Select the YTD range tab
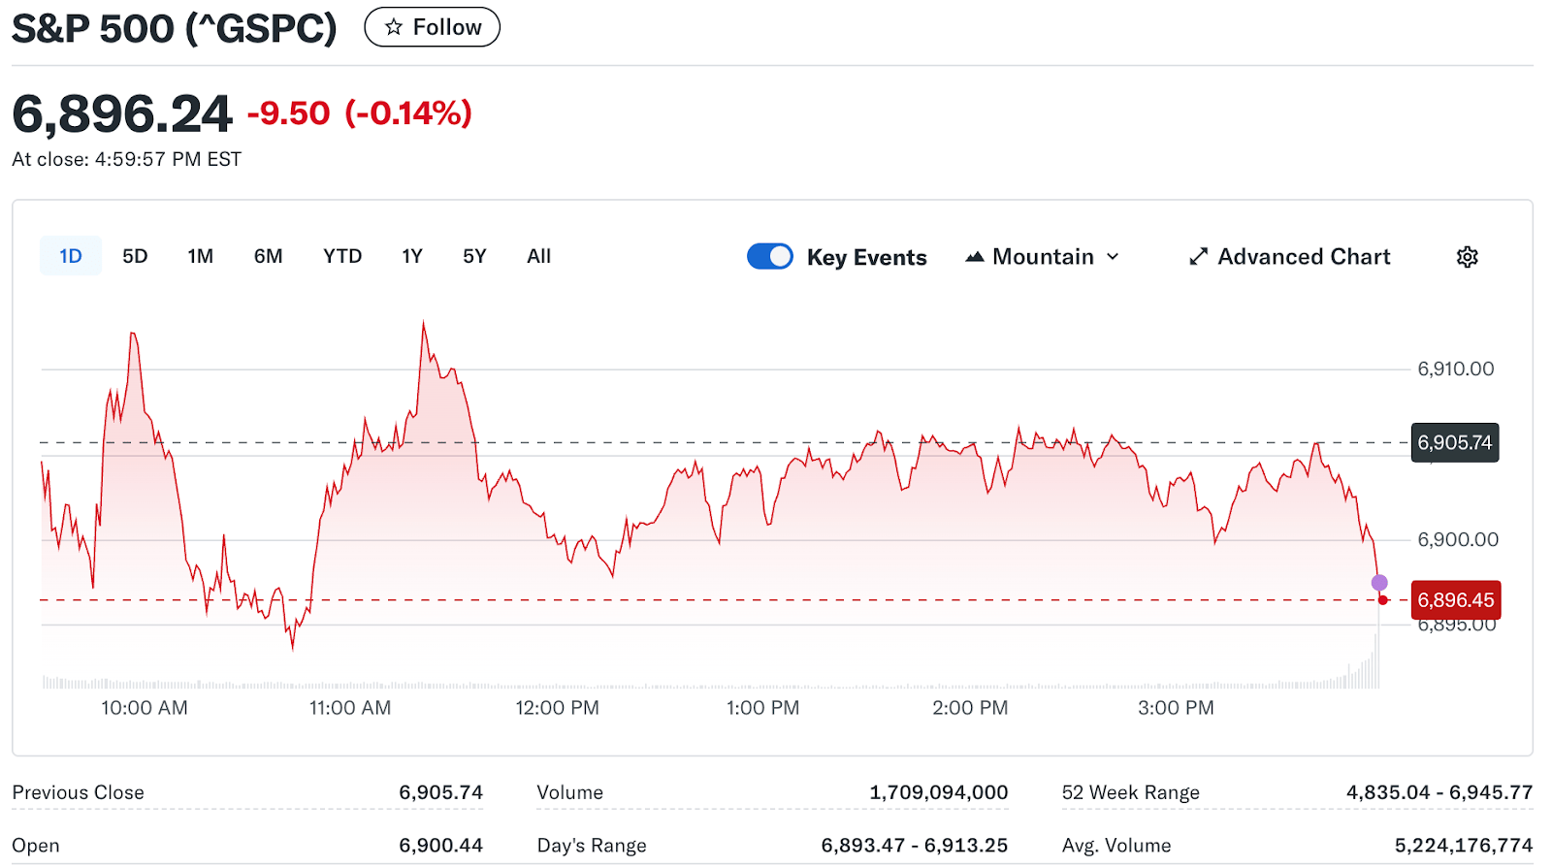 342,256
